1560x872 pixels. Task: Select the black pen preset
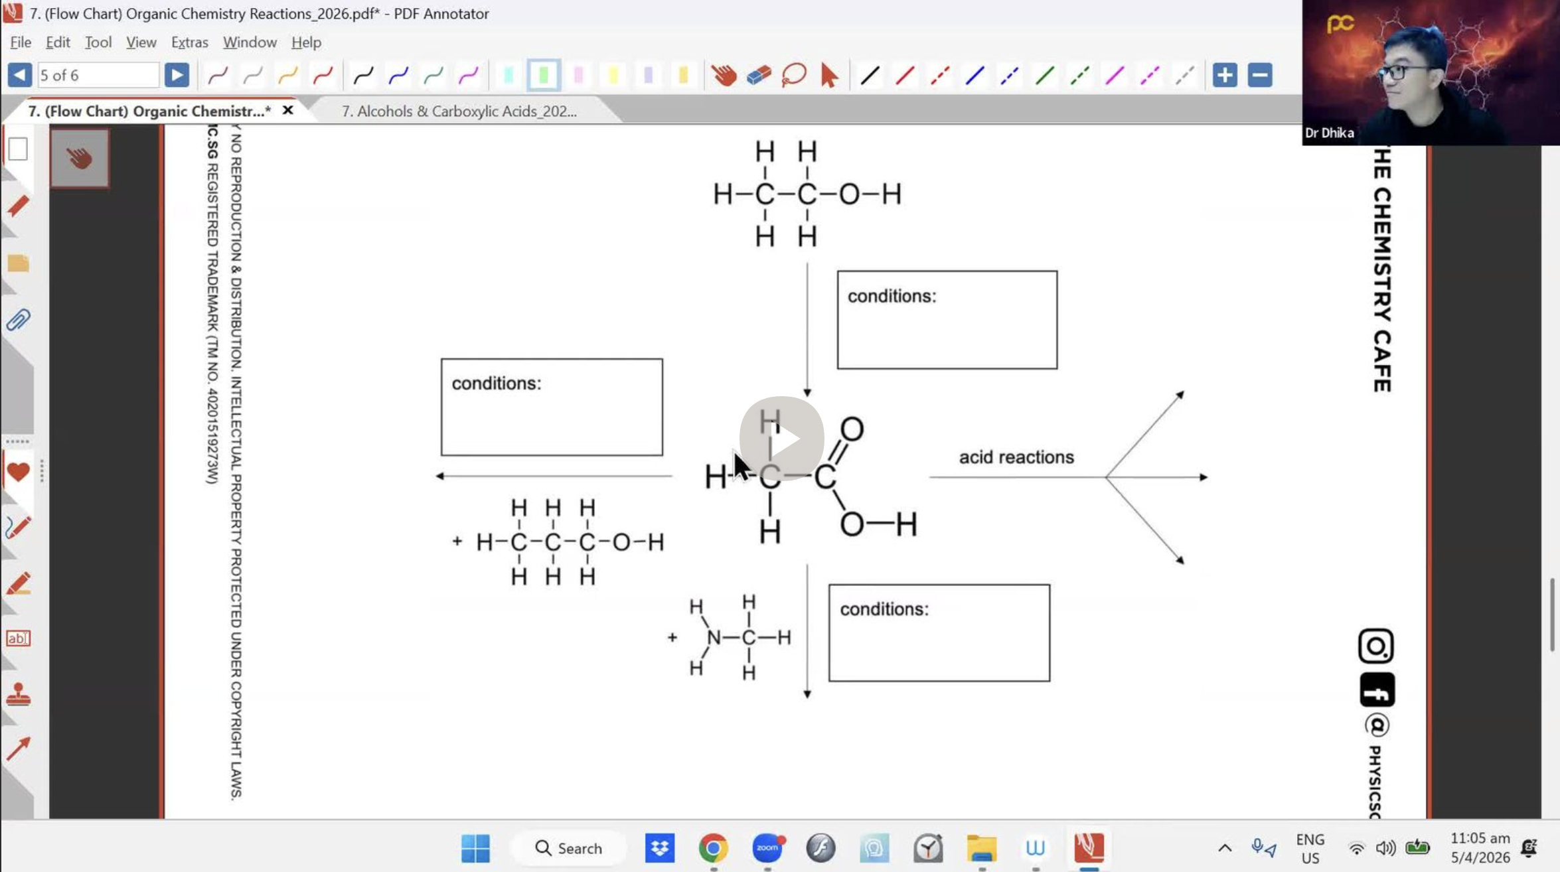coord(363,76)
